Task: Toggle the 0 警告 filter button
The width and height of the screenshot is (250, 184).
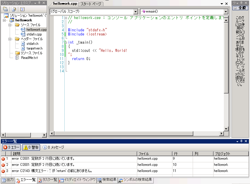Action: 31,147
